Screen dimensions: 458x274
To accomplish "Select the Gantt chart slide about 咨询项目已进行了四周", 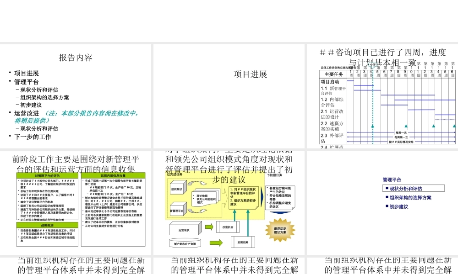I will pos(382,96).
